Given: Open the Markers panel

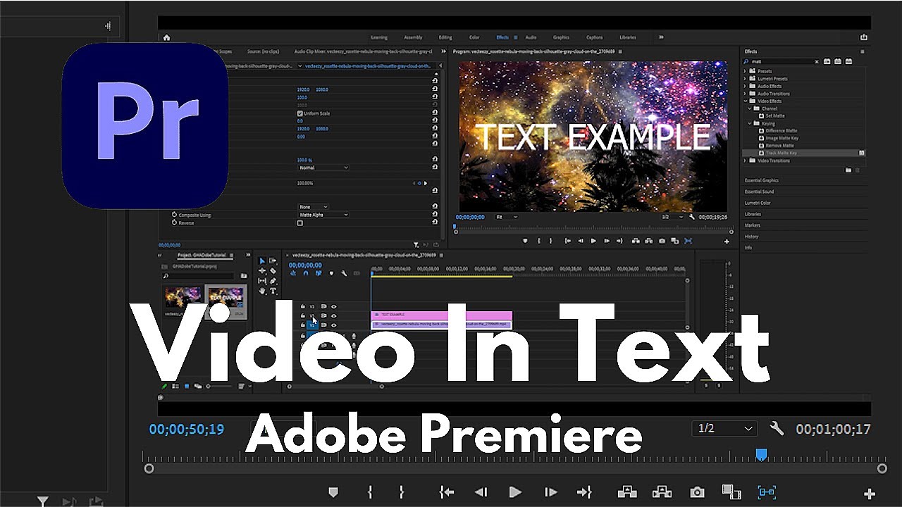Looking at the screenshot, I should (753, 225).
